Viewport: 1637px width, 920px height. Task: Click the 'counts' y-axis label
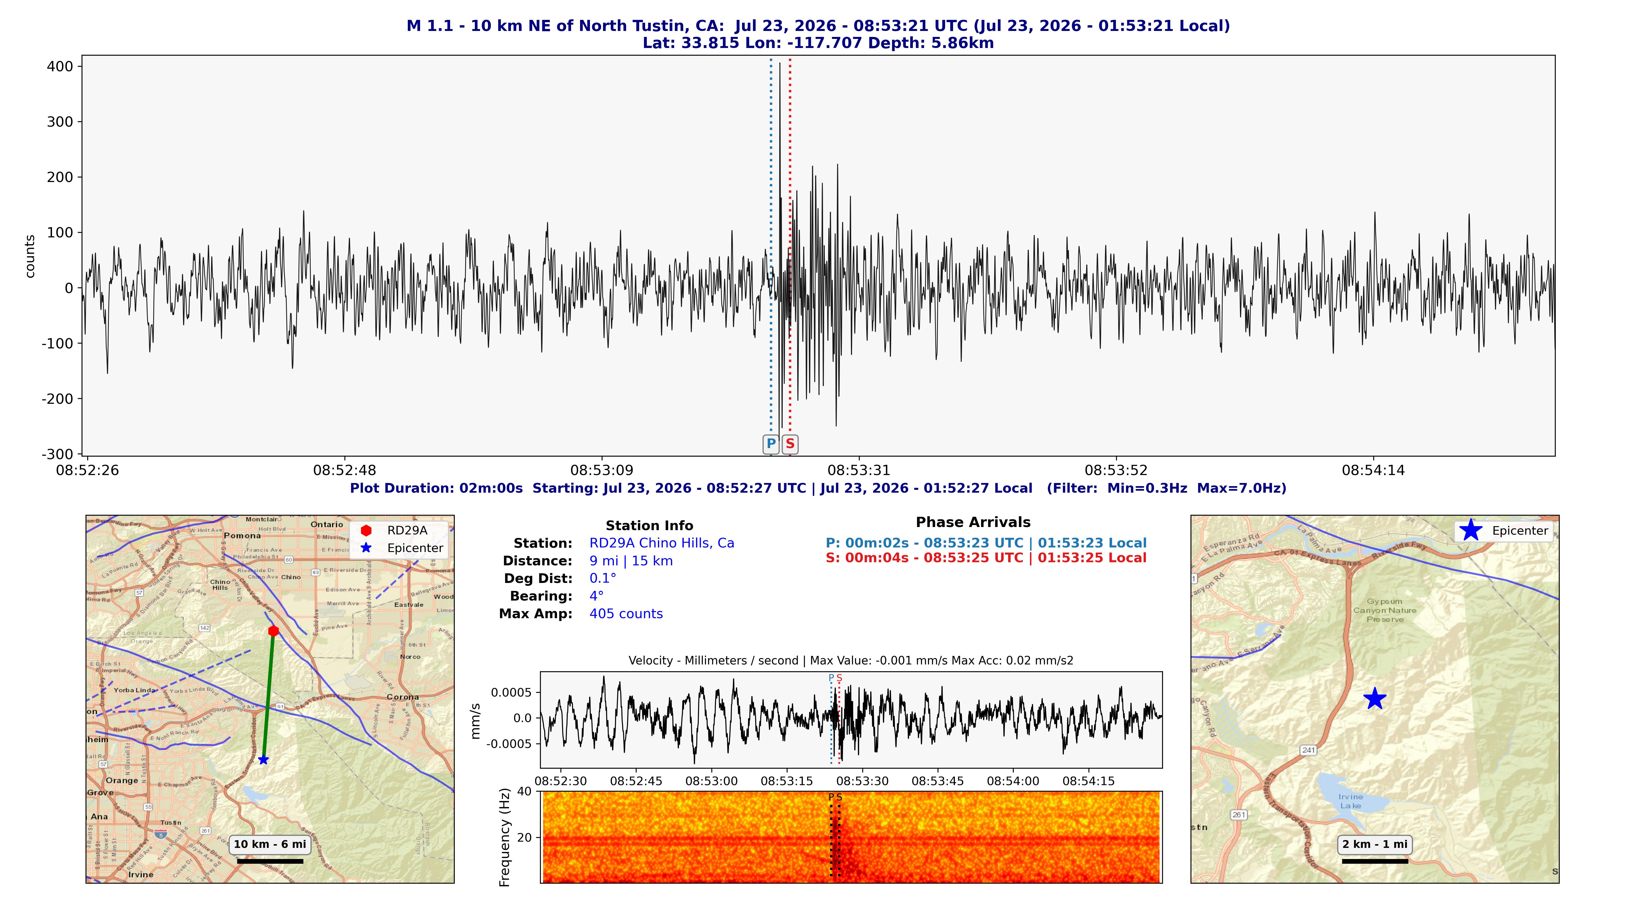pos(30,256)
